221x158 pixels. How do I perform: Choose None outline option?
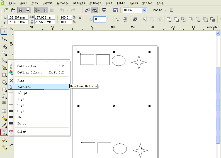tap(39, 81)
